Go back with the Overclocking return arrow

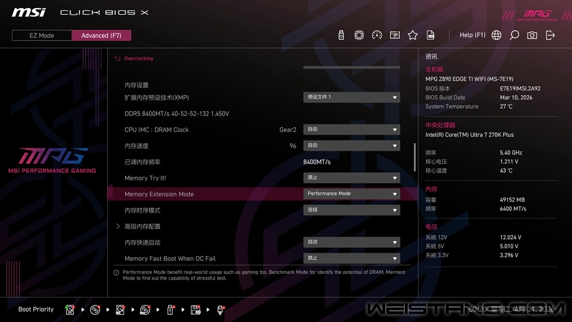(117, 58)
